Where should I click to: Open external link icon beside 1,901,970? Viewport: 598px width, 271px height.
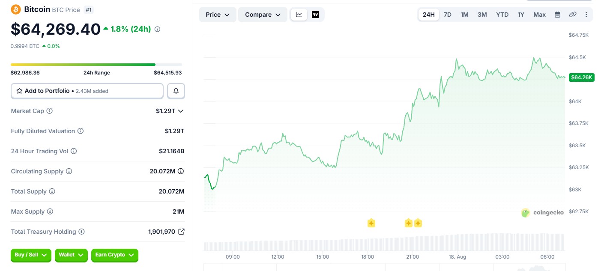point(181,232)
